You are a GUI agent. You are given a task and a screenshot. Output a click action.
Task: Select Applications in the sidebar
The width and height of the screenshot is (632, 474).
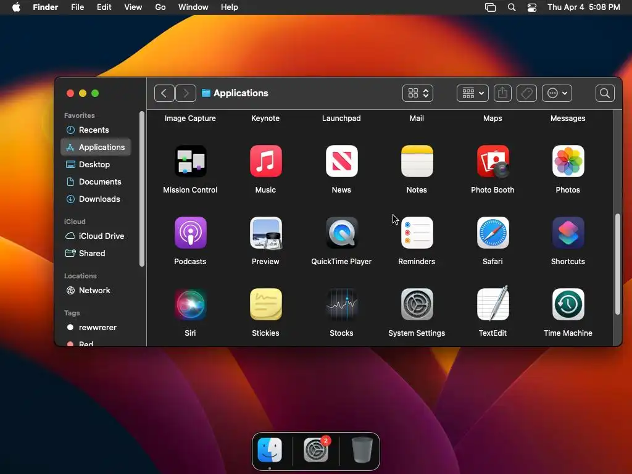pos(96,147)
